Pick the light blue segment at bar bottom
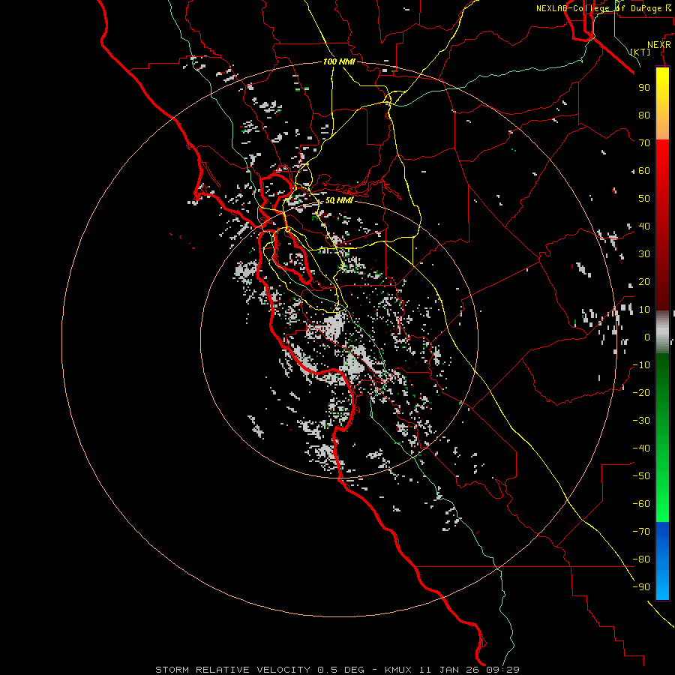The height and width of the screenshot is (675, 675). [662, 583]
